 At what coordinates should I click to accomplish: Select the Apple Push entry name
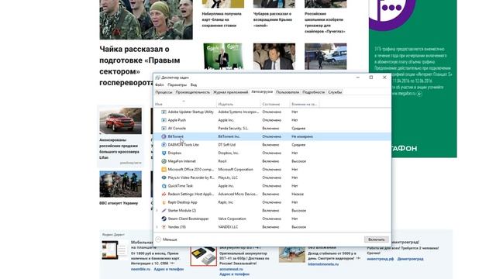click(177, 120)
